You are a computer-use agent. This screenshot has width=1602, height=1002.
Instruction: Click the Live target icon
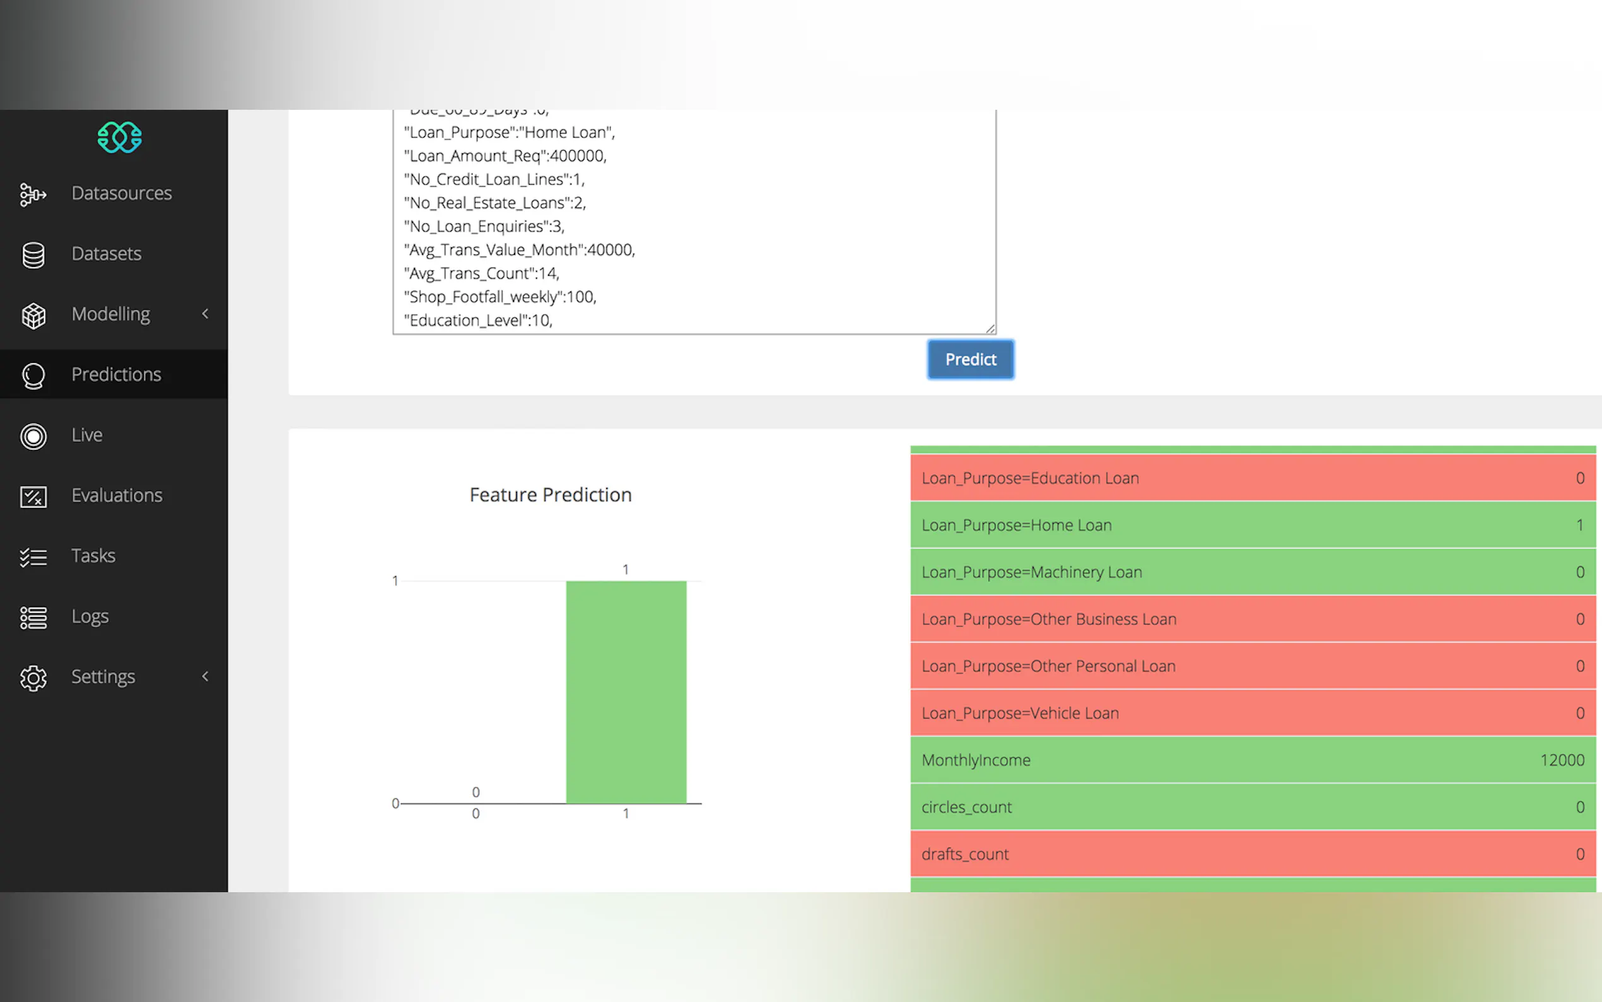33,436
